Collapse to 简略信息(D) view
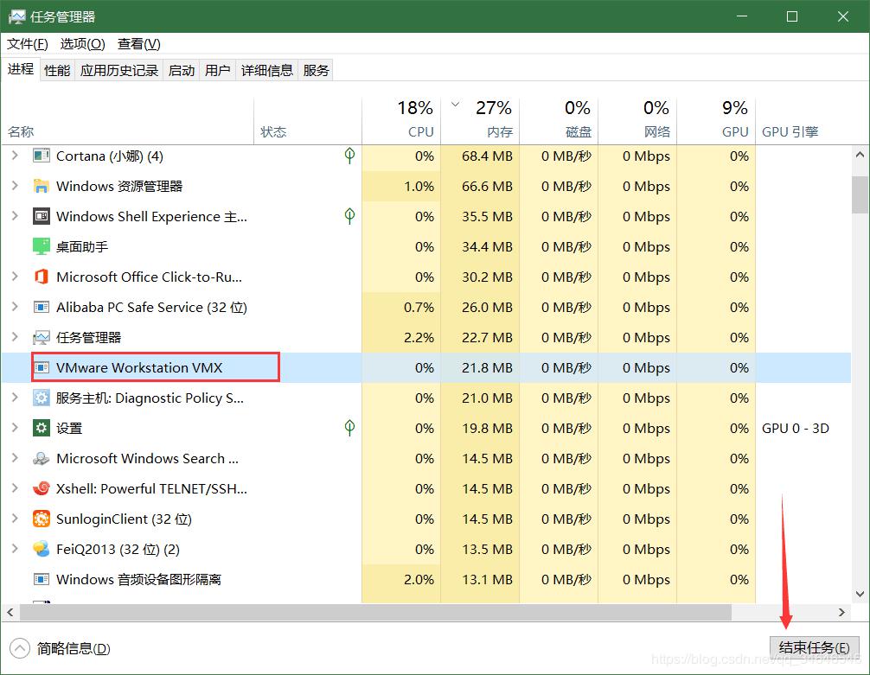This screenshot has height=675, width=870. [61, 648]
